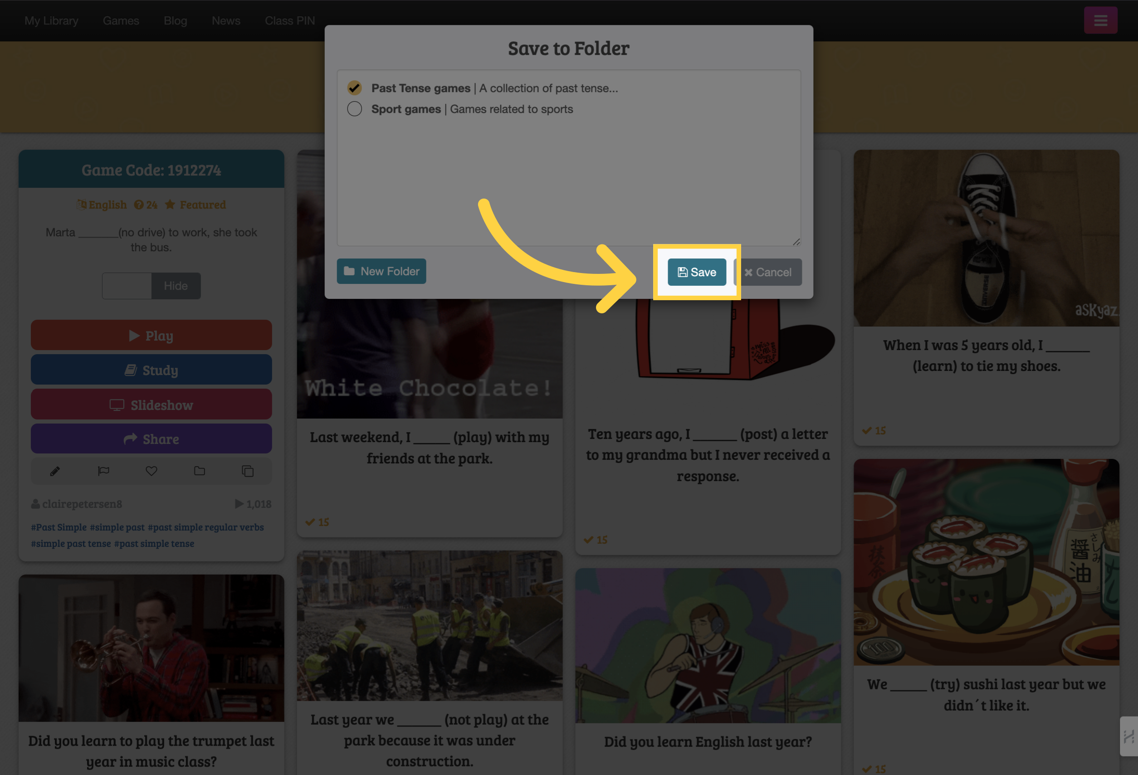Open My Library in the top menu
Image resolution: width=1138 pixels, height=775 pixels.
[x=51, y=20]
